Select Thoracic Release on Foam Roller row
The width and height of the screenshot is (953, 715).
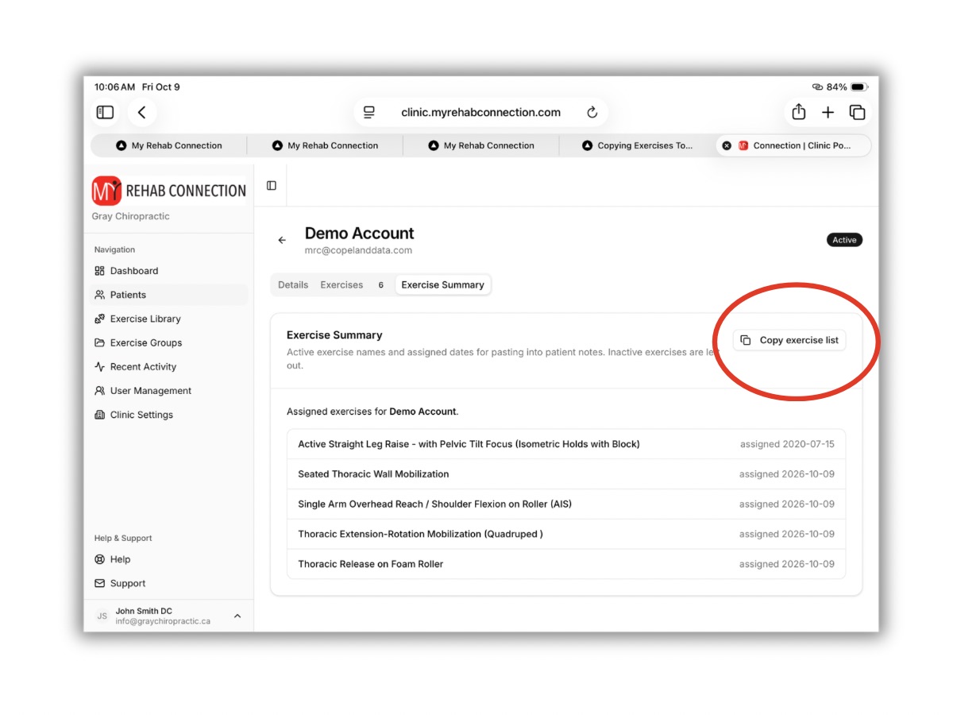click(566, 564)
